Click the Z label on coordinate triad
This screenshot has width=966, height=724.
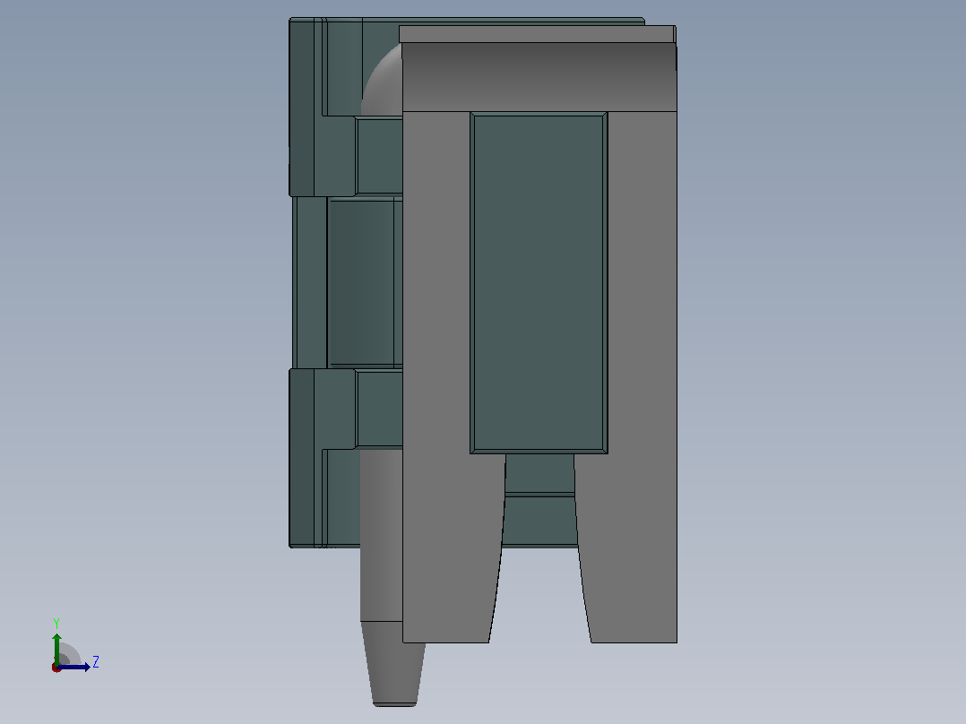click(96, 662)
